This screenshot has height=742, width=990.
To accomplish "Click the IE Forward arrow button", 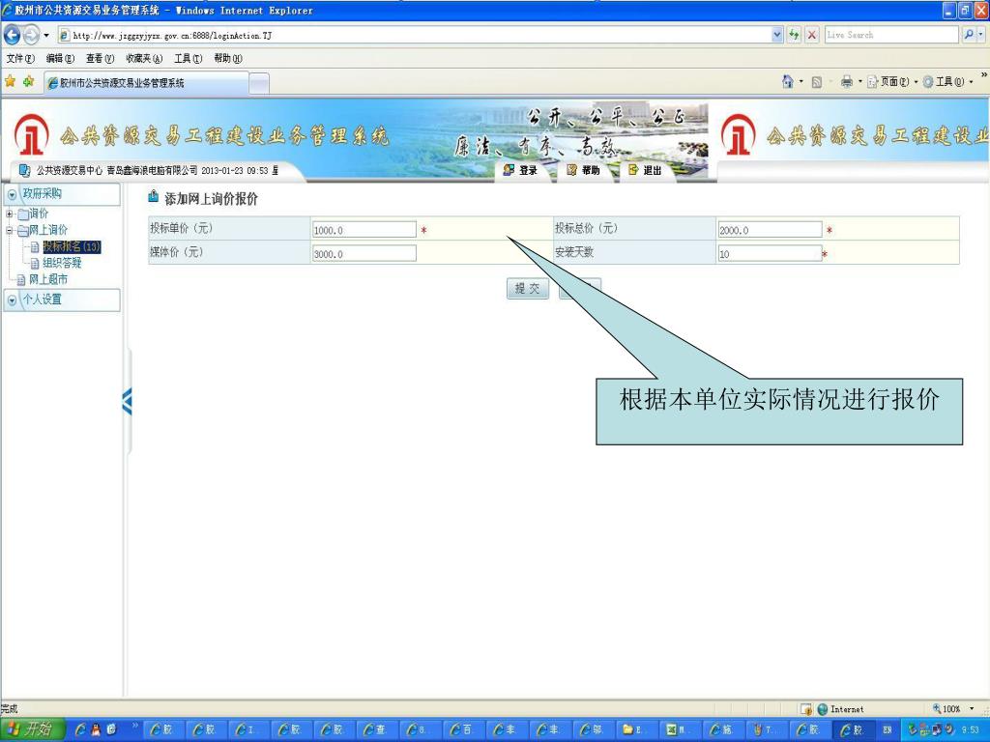I will [31, 36].
